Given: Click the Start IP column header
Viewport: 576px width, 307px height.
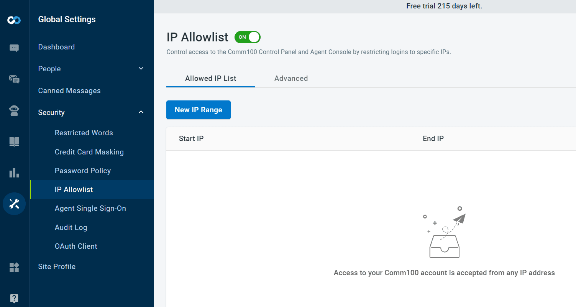Looking at the screenshot, I should pyautogui.click(x=191, y=138).
